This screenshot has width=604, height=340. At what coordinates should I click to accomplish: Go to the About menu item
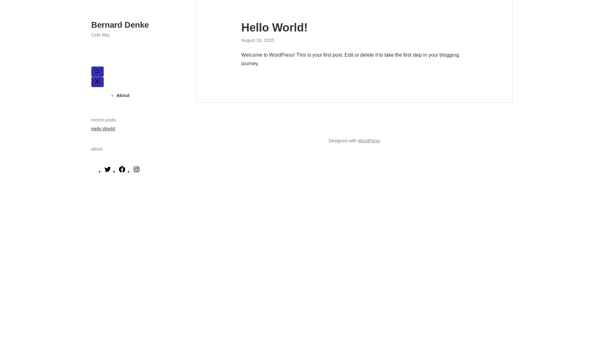[123, 95]
